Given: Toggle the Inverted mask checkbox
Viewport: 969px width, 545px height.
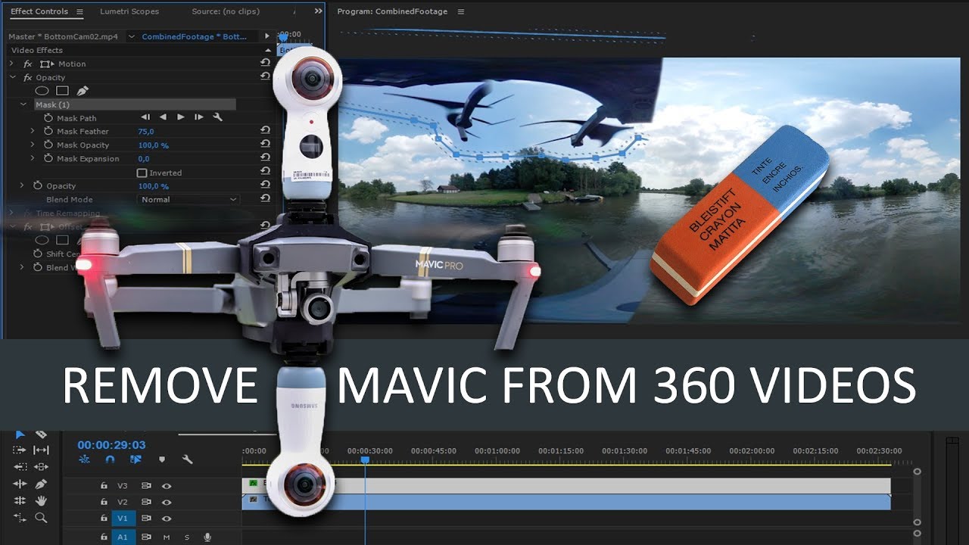Looking at the screenshot, I should [x=142, y=173].
